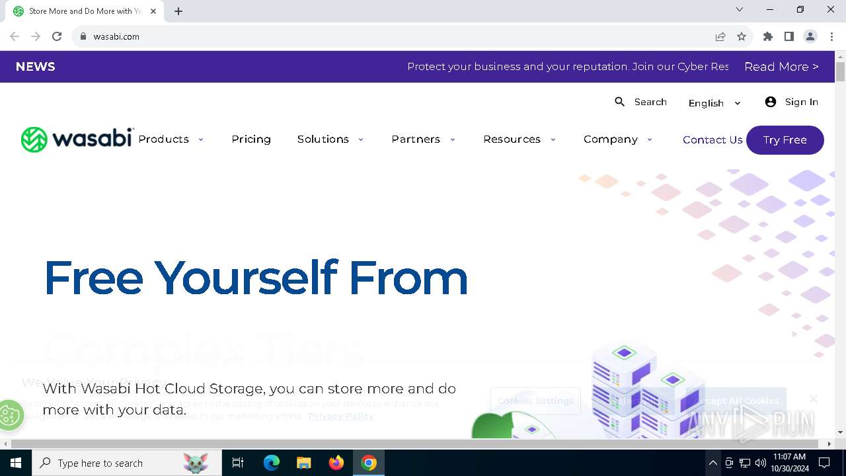Click the search magnifier icon
846x476 pixels.
[619, 102]
